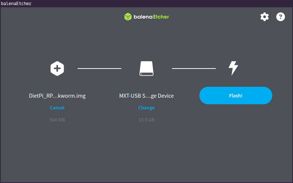Click the help question mark icon
293x183 pixels.
pos(280,17)
